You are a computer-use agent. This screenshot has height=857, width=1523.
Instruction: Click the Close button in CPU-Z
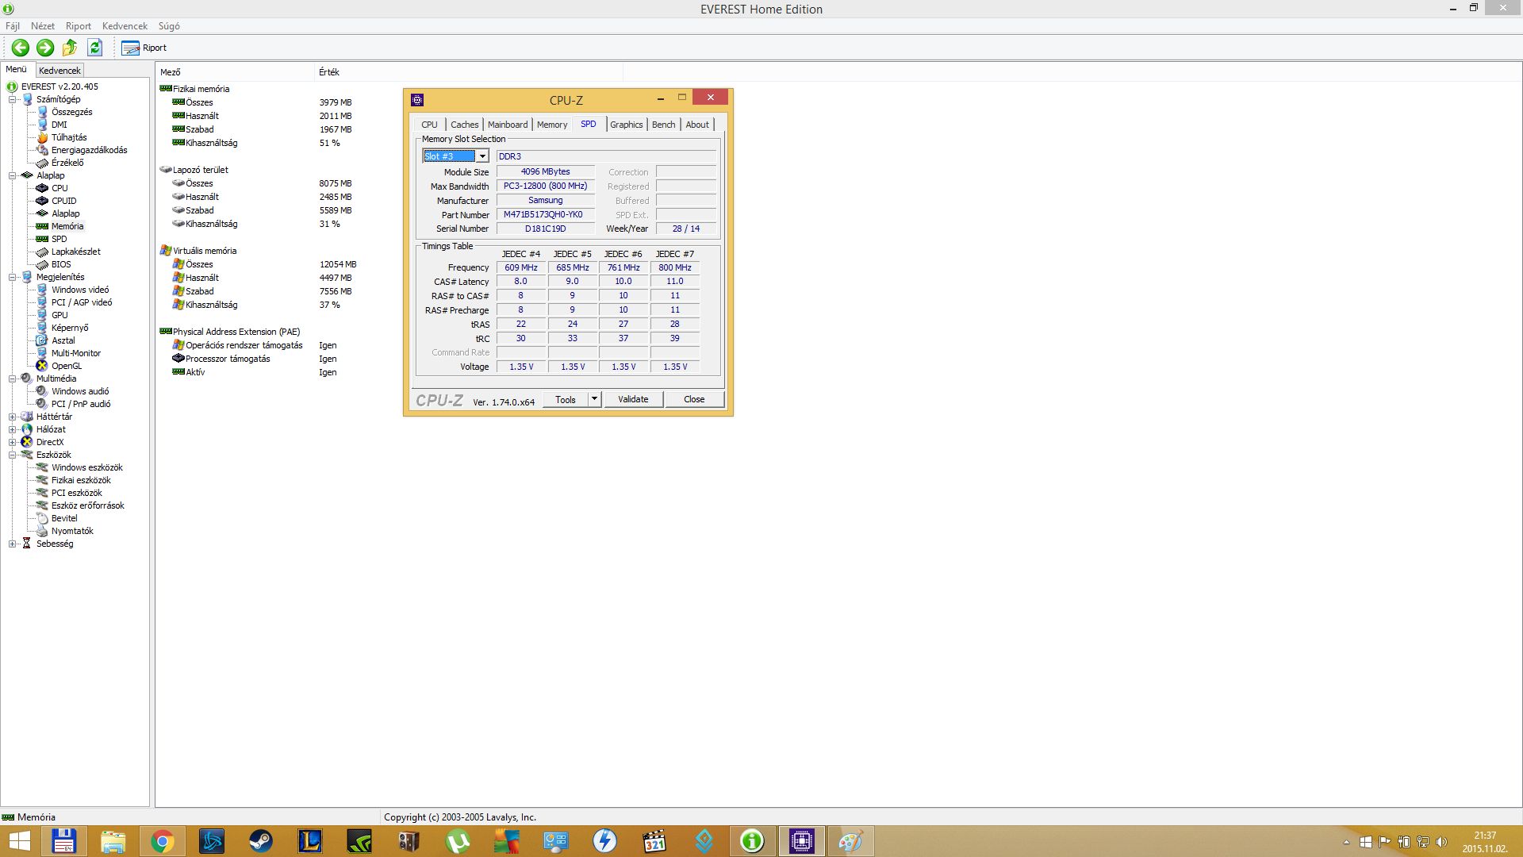coord(694,399)
